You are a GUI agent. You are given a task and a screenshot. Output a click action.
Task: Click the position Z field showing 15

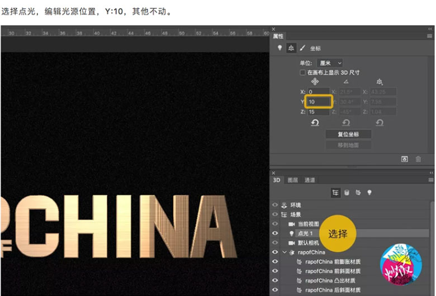point(319,112)
